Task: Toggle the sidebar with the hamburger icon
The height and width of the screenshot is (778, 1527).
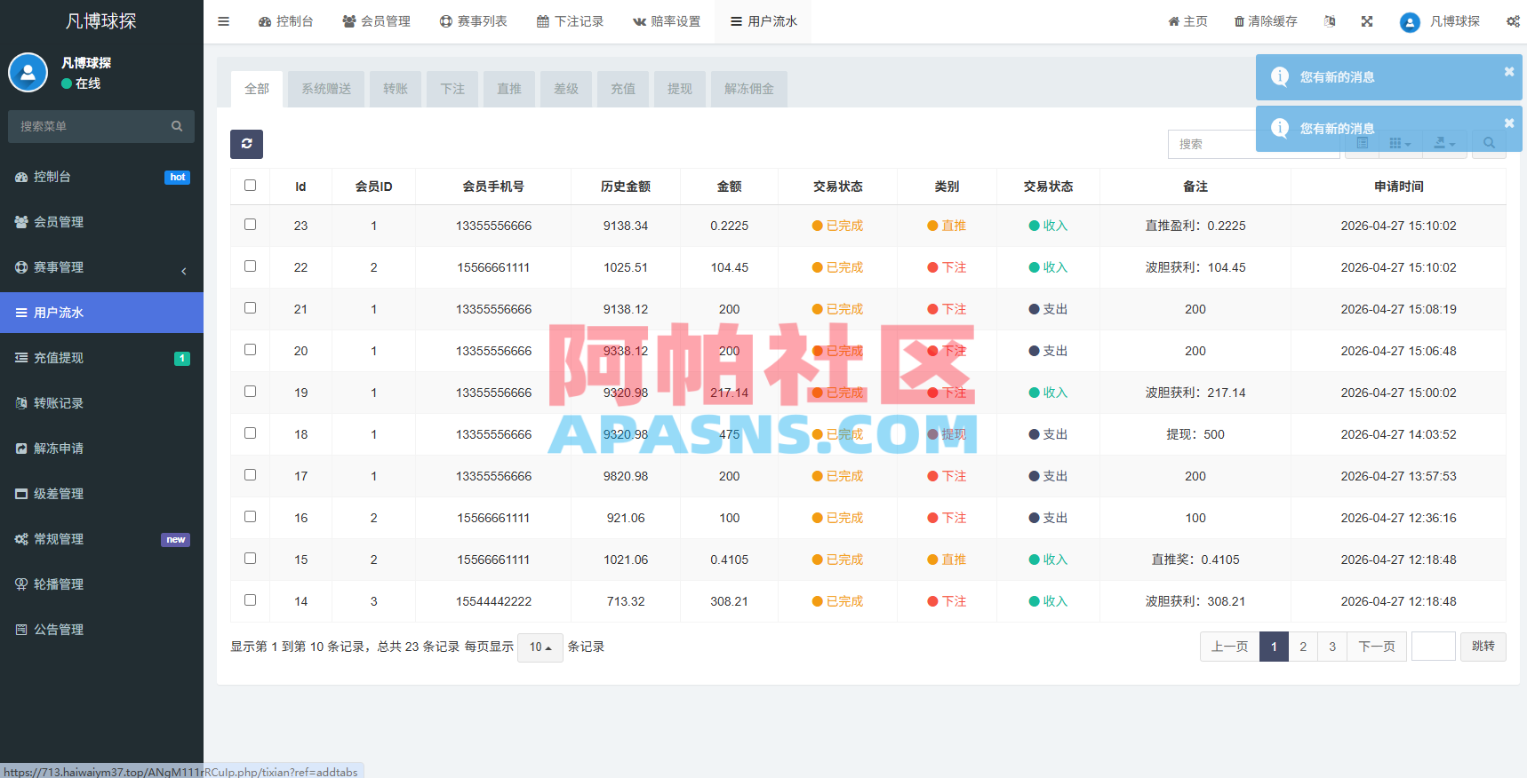Action: tap(223, 21)
